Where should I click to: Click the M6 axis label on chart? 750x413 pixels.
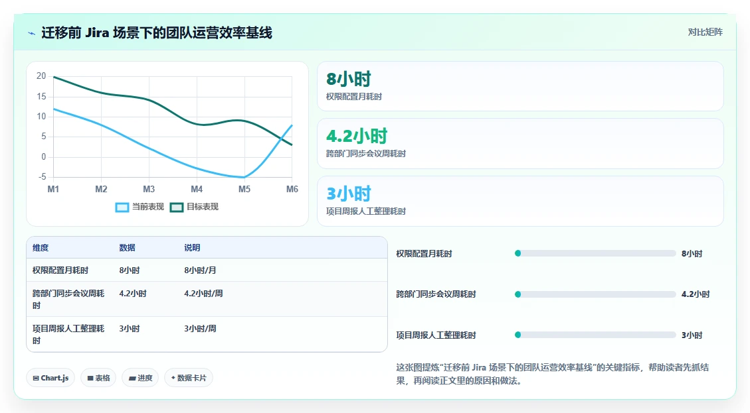(292, 189)
